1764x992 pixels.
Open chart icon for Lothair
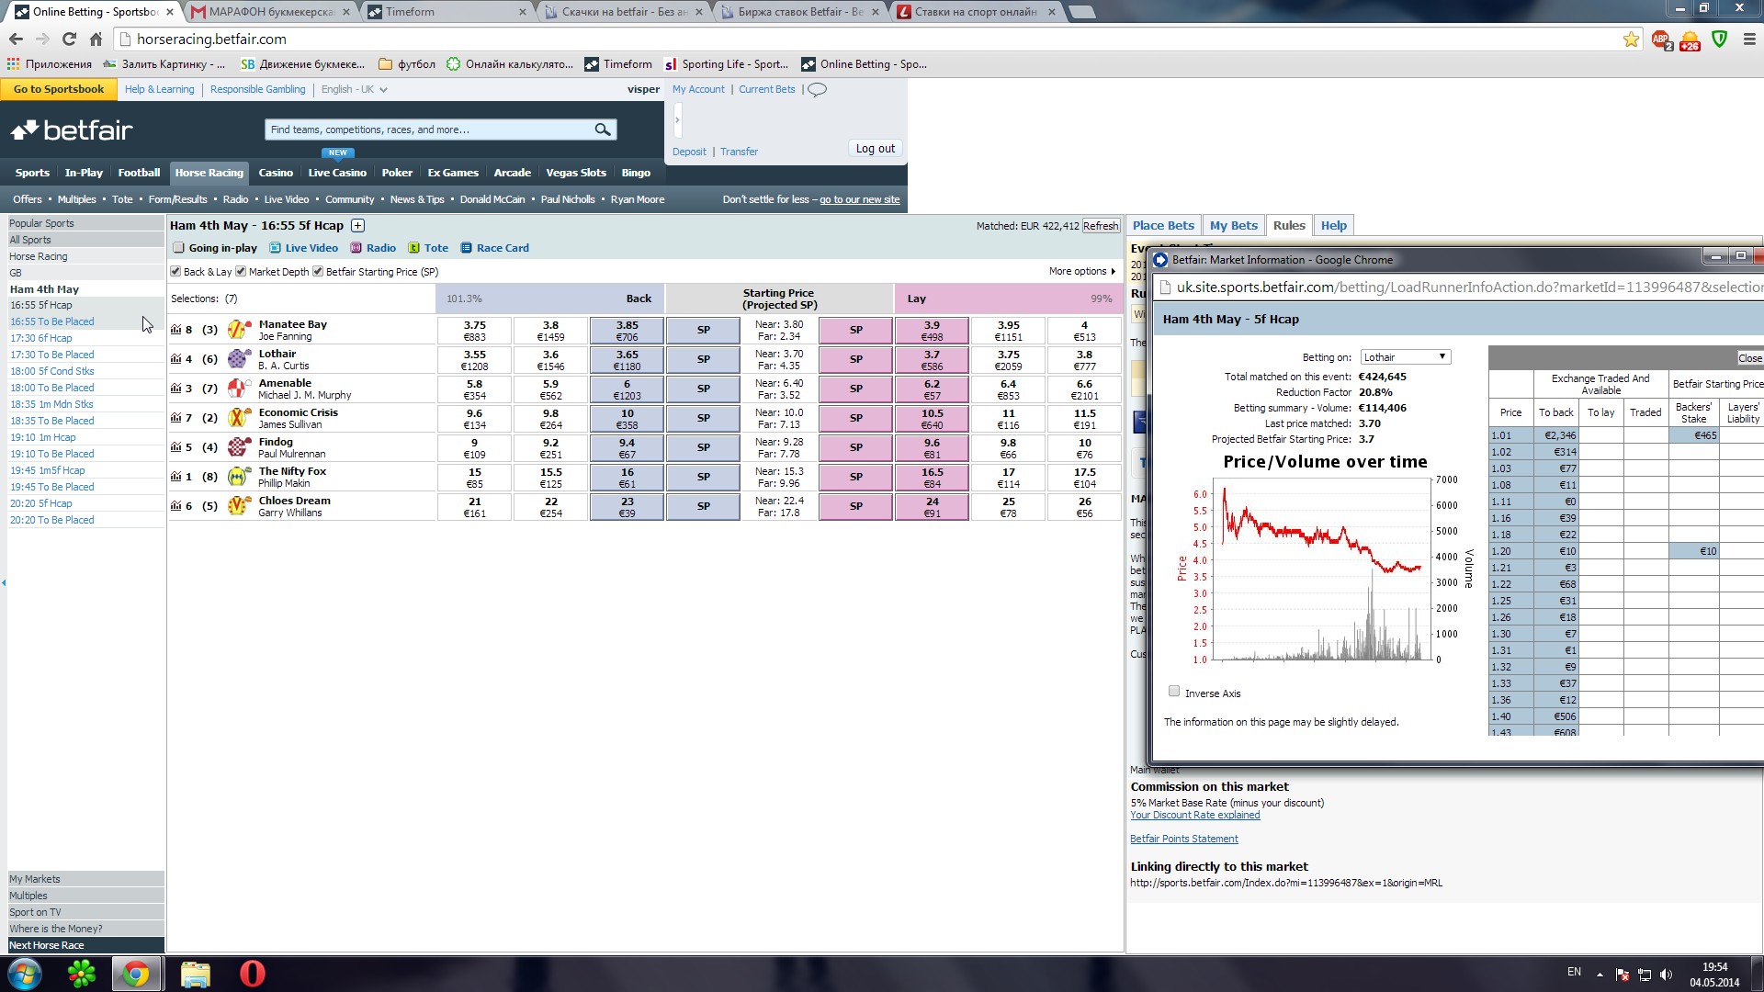[175, 359]
